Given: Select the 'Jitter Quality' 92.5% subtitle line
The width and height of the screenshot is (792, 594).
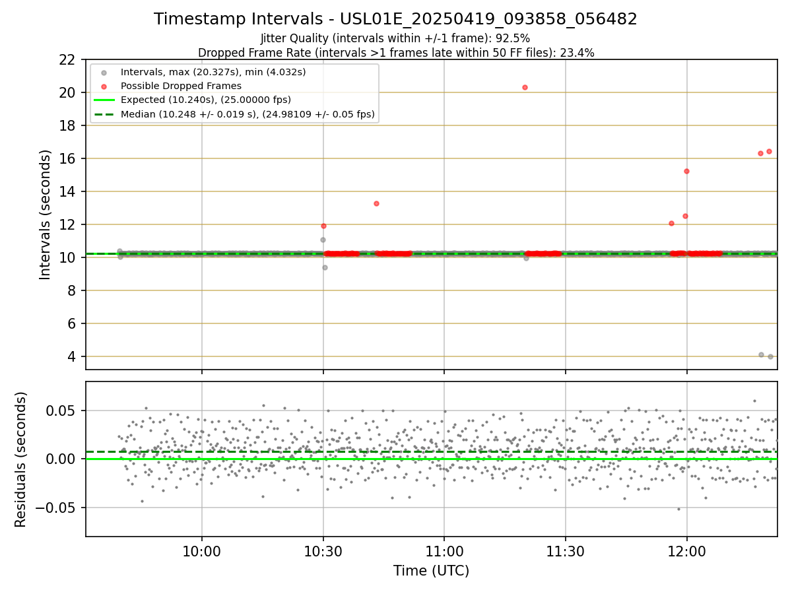Looking at the screenshot, I should 395,38.
